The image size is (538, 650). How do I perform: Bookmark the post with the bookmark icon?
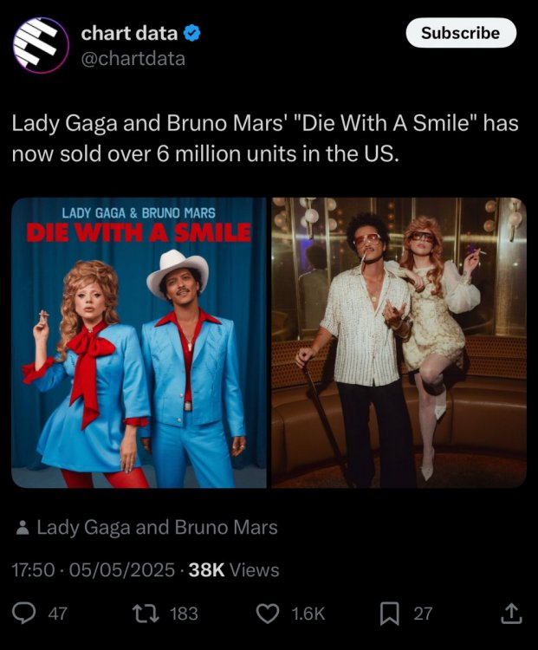pos(390,614)
